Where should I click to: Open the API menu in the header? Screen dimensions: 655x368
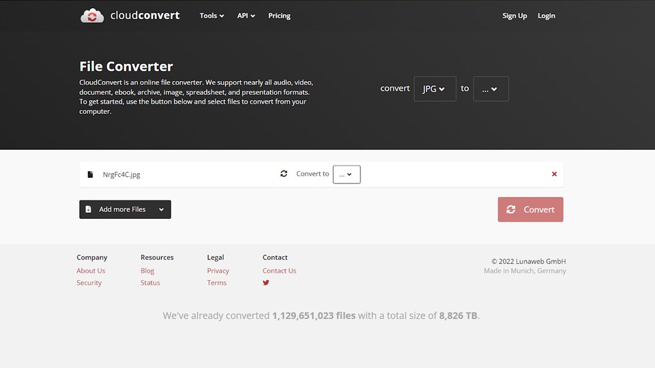pos(246,16)
